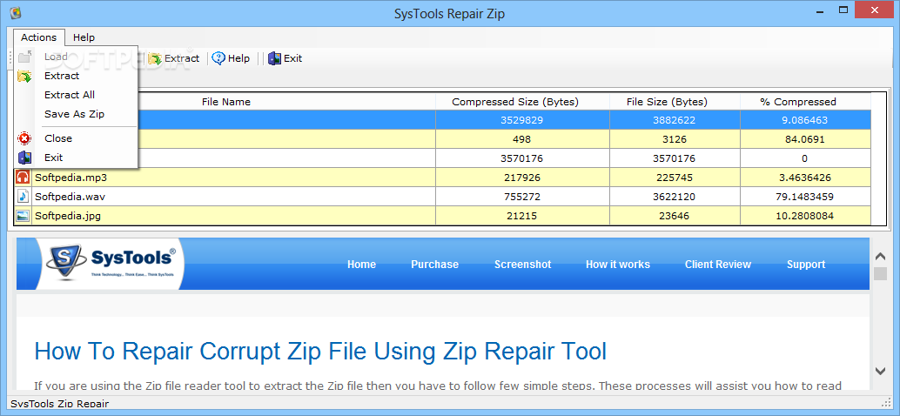Click percent value 3.4636426

806,178
